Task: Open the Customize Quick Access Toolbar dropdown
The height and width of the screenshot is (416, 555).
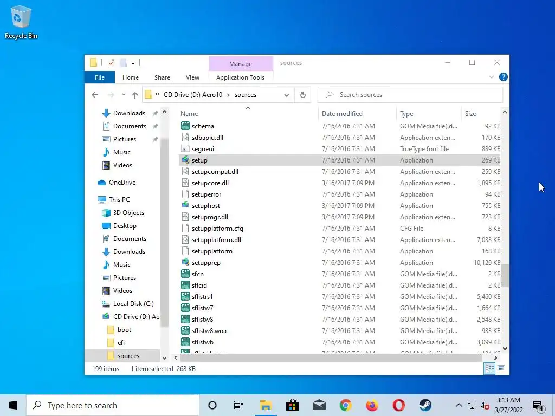Action: (x=133, y=63)
